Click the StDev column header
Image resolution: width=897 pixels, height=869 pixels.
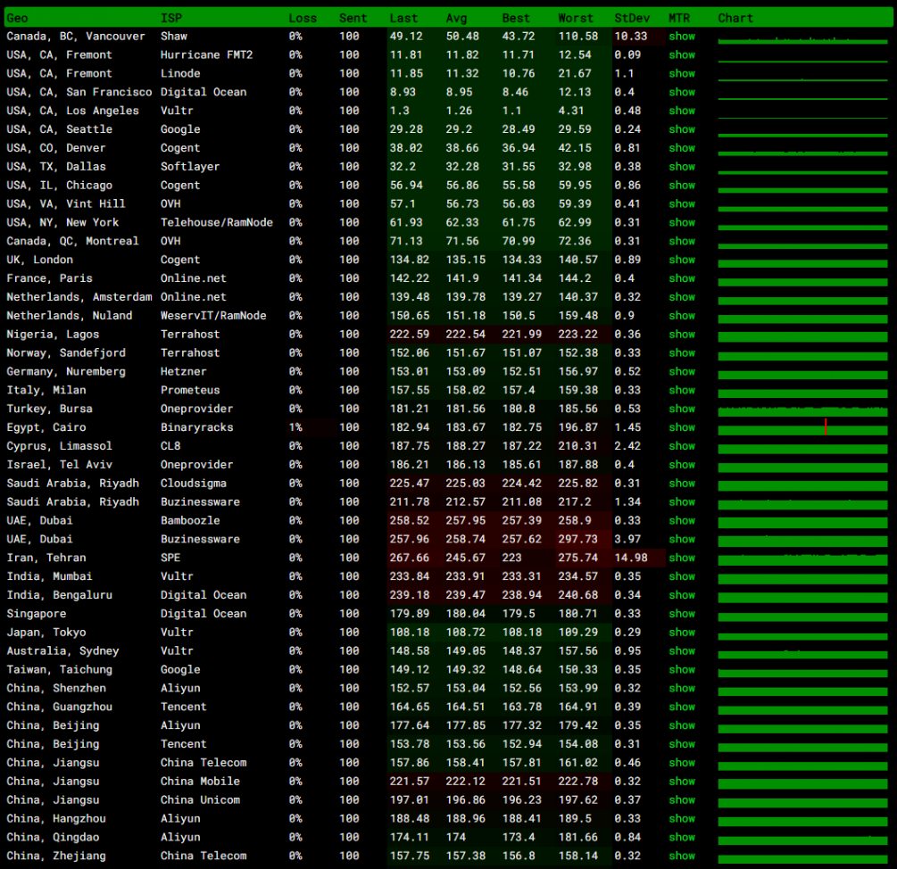coord(632,18)
